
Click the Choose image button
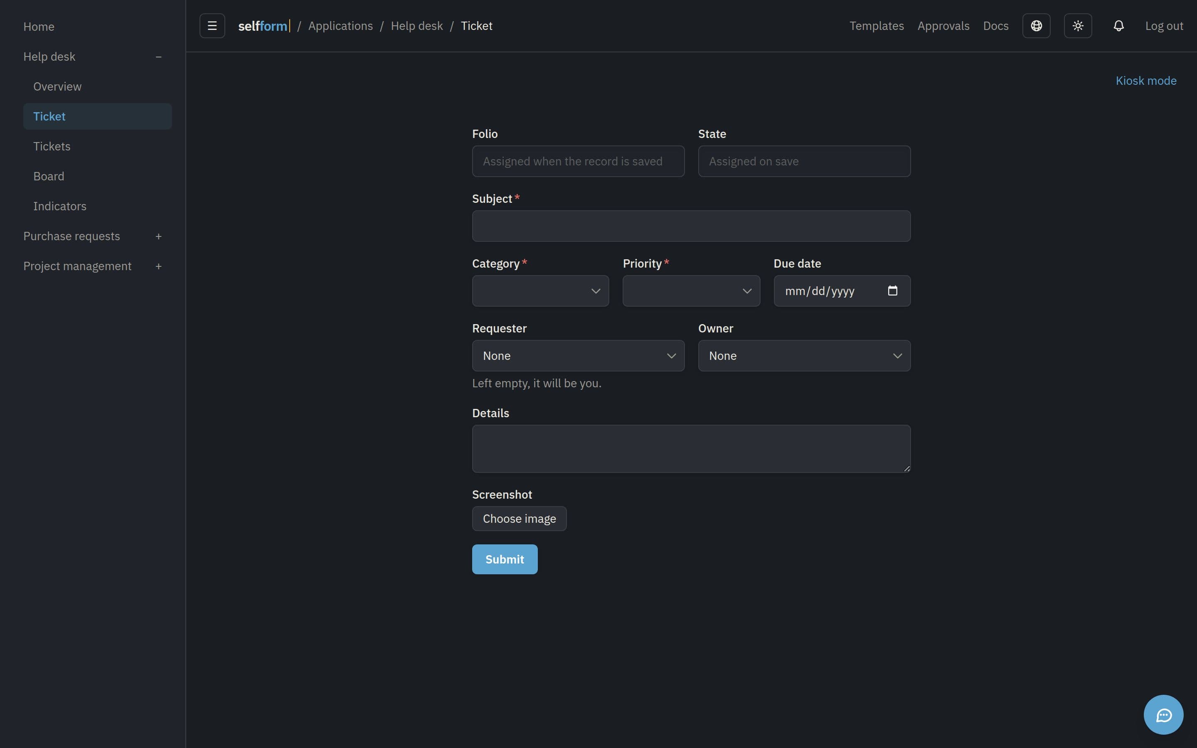click(x=520, y=519)
